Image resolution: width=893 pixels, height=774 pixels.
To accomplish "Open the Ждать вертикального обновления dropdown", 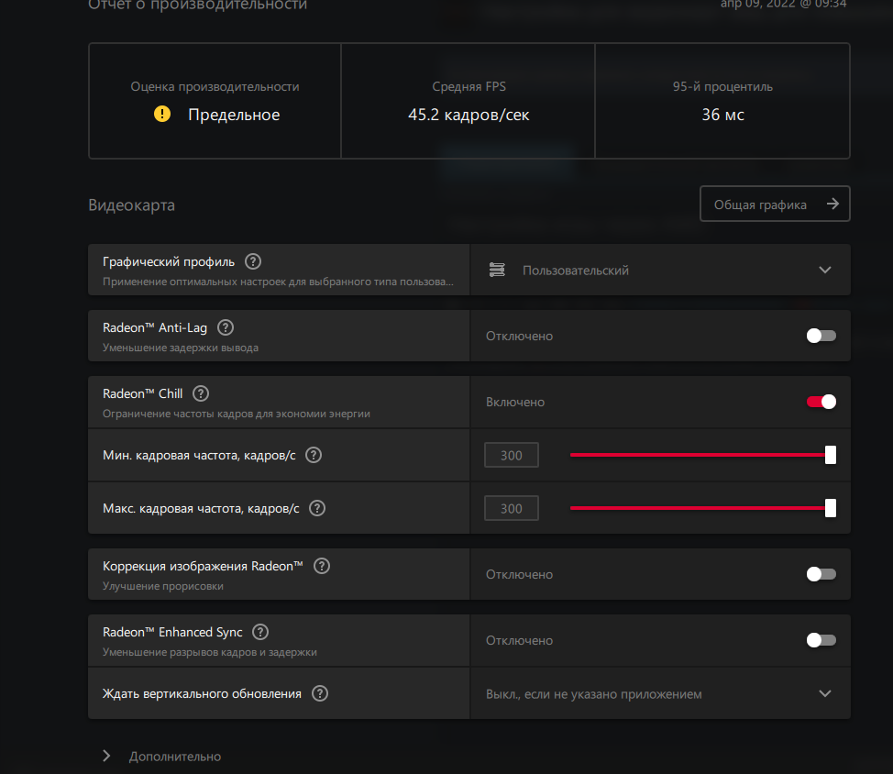I will pos(659,694).
